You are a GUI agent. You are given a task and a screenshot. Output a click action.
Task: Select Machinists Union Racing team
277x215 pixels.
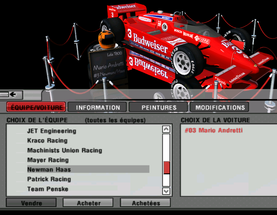[x=65, y=150]
